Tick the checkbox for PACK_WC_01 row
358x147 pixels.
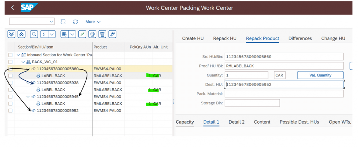click(10, 62)
